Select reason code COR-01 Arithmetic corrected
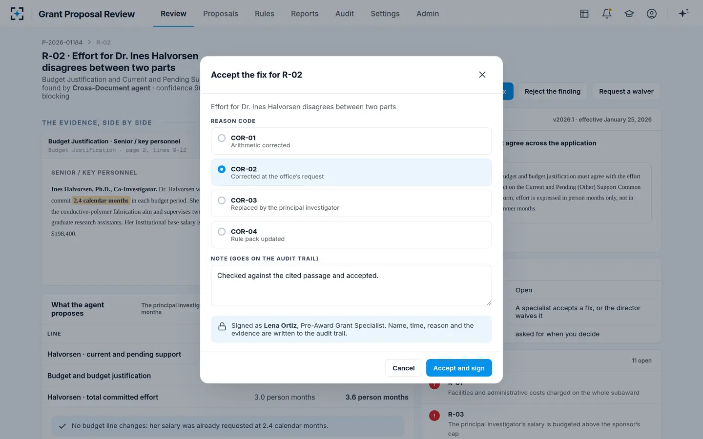This screenshot has width=703, height=439. pyautogui.click(x=351, y=141)
